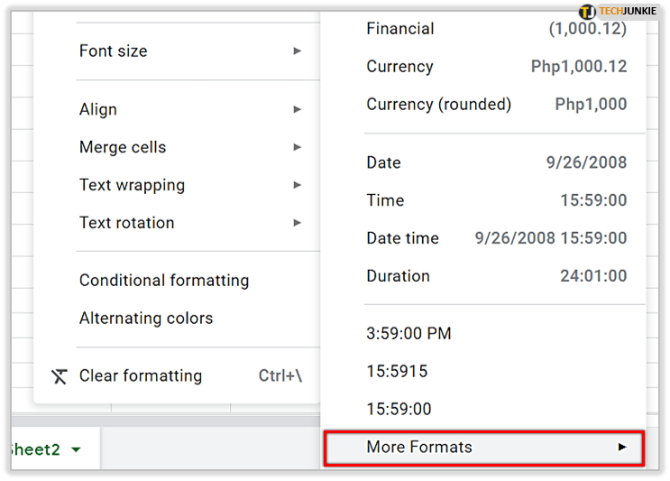Choose Alternating colors option
This screenshot has height=481, width=670.
tap(146, 319)
